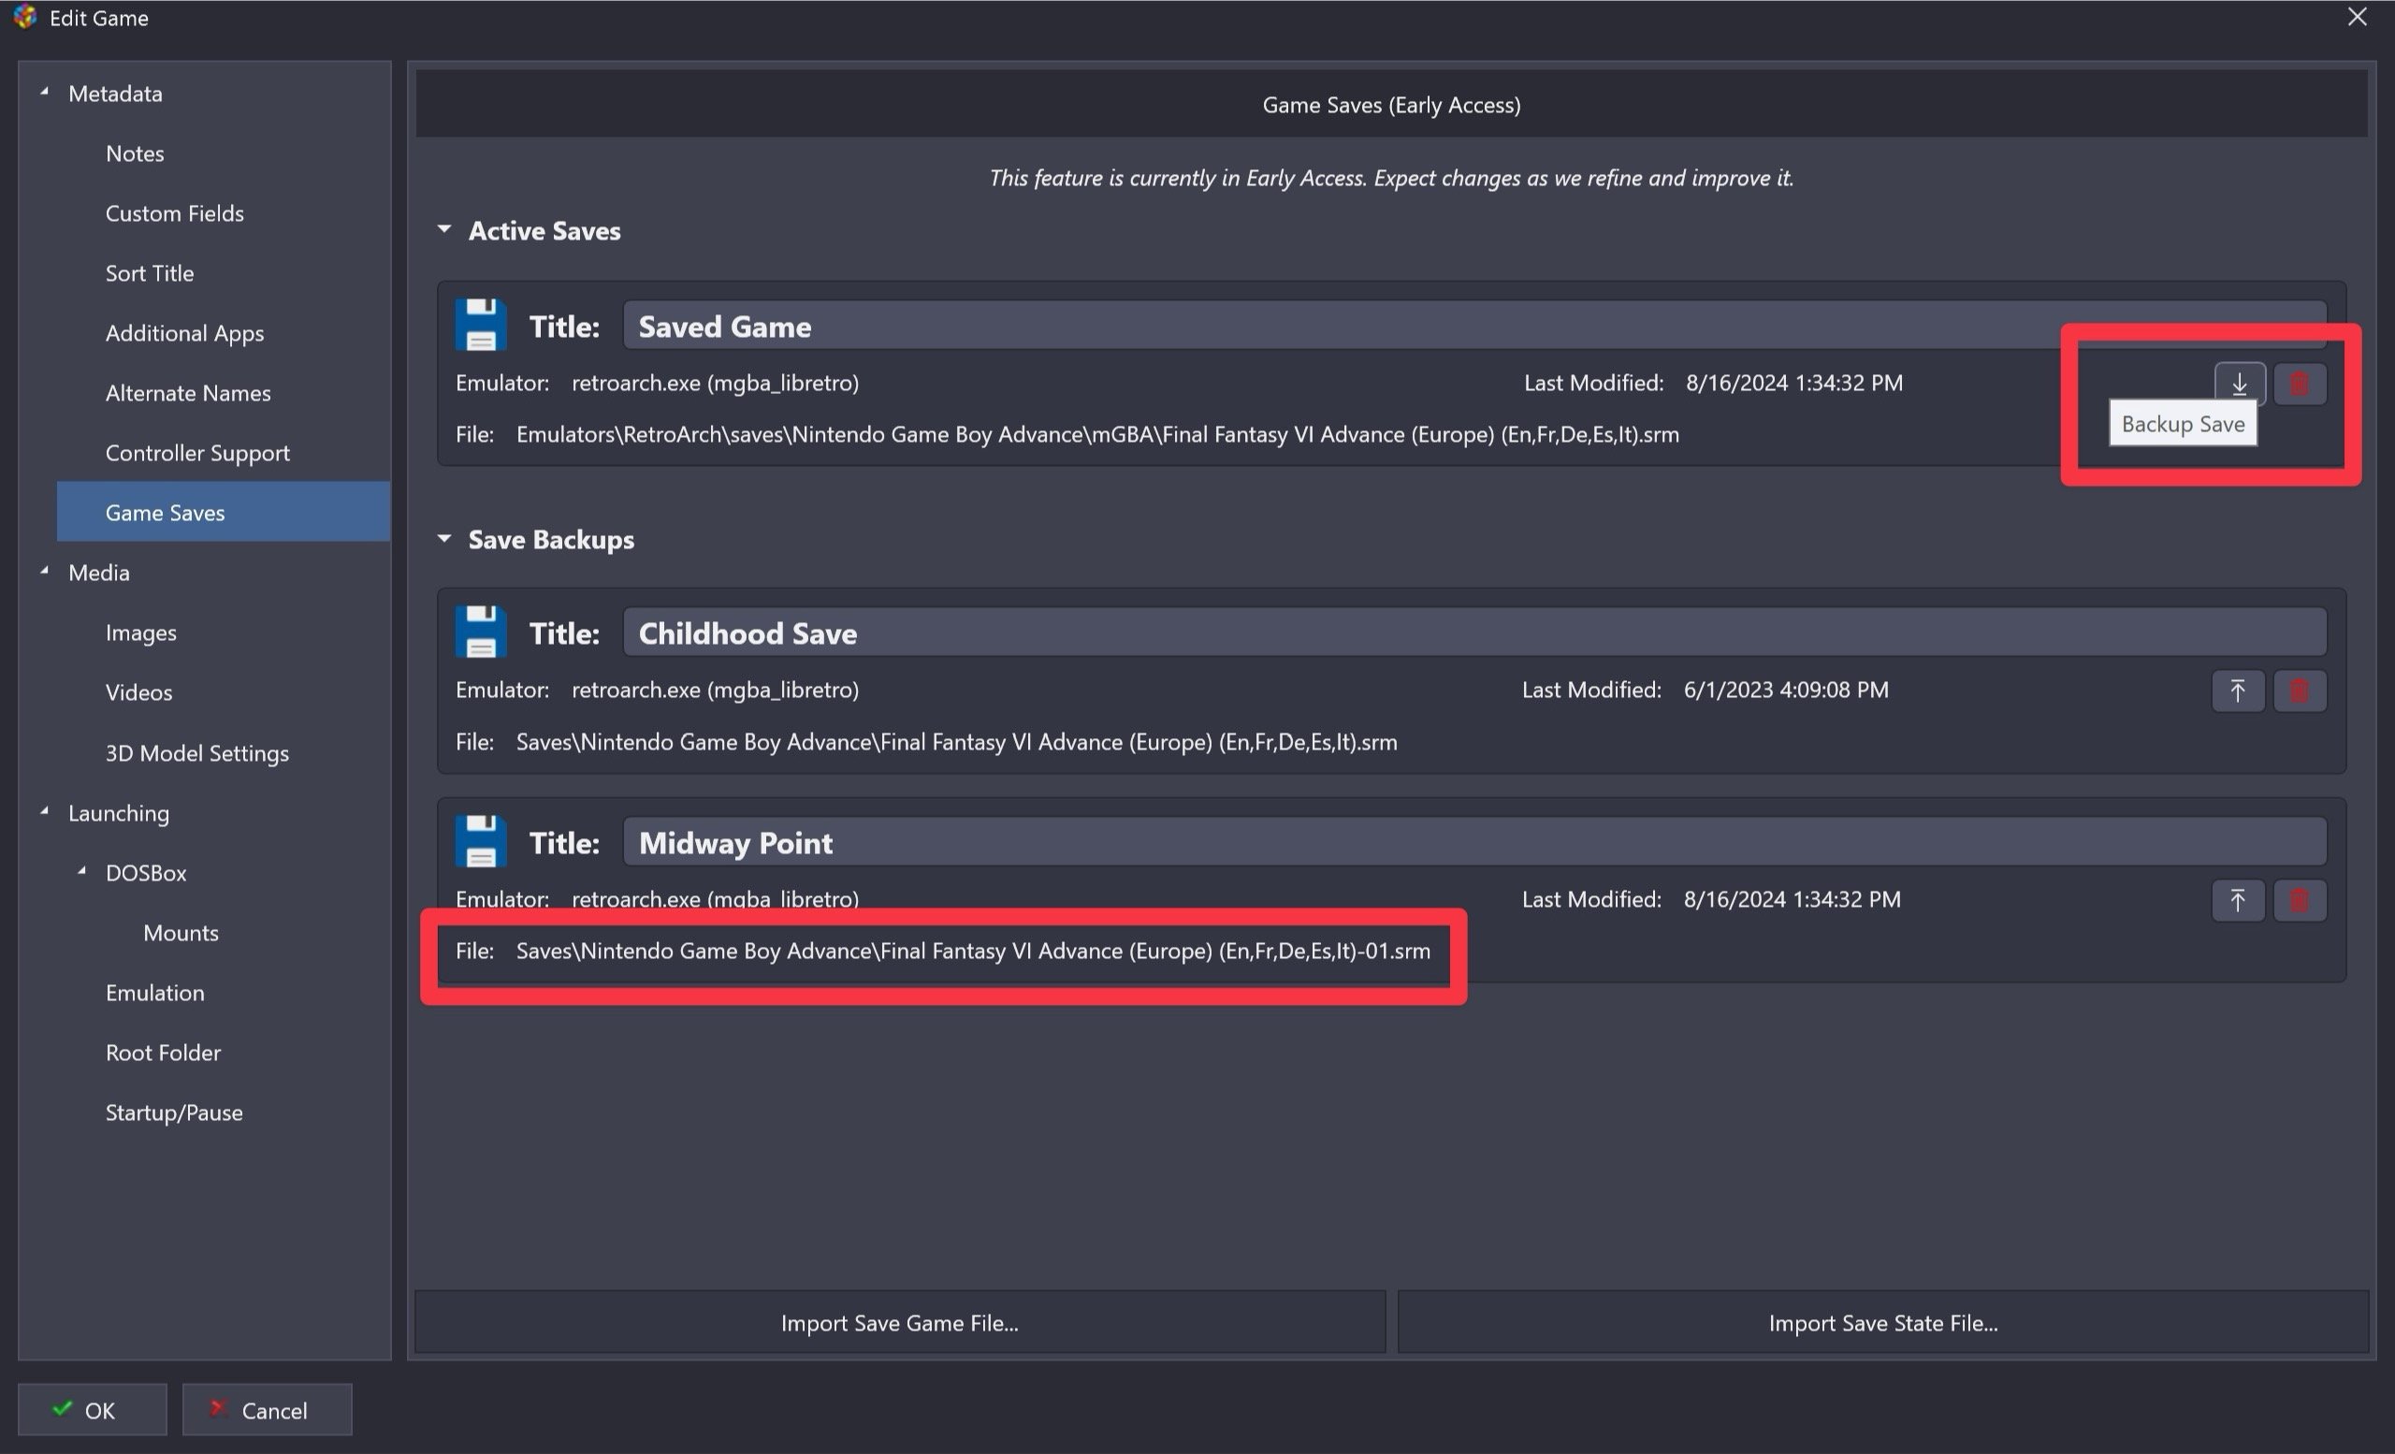Click the Midway Point file path ending -01.srm
This screenshot has width=2395, height=1454.
point(973,952)
